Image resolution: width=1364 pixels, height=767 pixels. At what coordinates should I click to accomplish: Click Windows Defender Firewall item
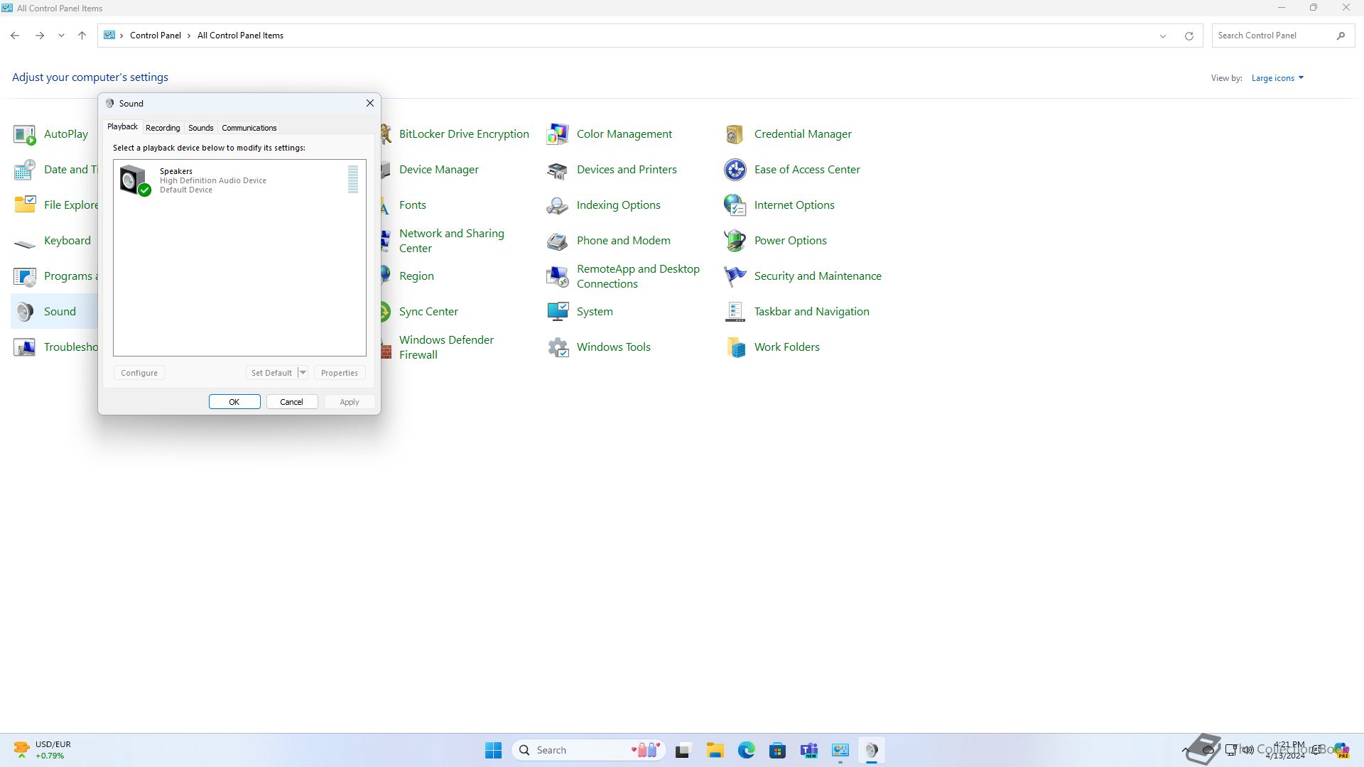446,347
